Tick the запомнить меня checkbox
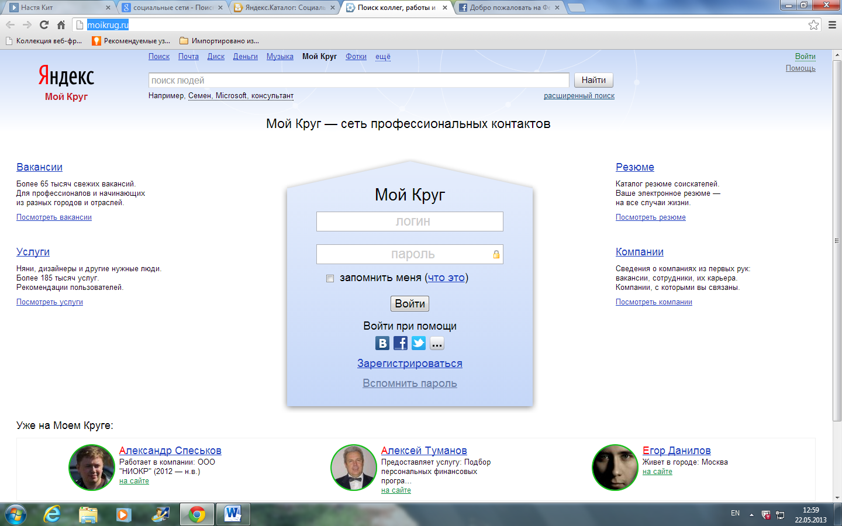Screen dimensions: 842x526 [x=330, y=278]
